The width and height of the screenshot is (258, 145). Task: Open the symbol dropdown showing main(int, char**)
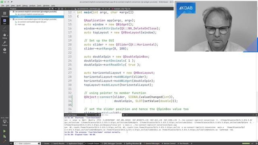(122, 9)
